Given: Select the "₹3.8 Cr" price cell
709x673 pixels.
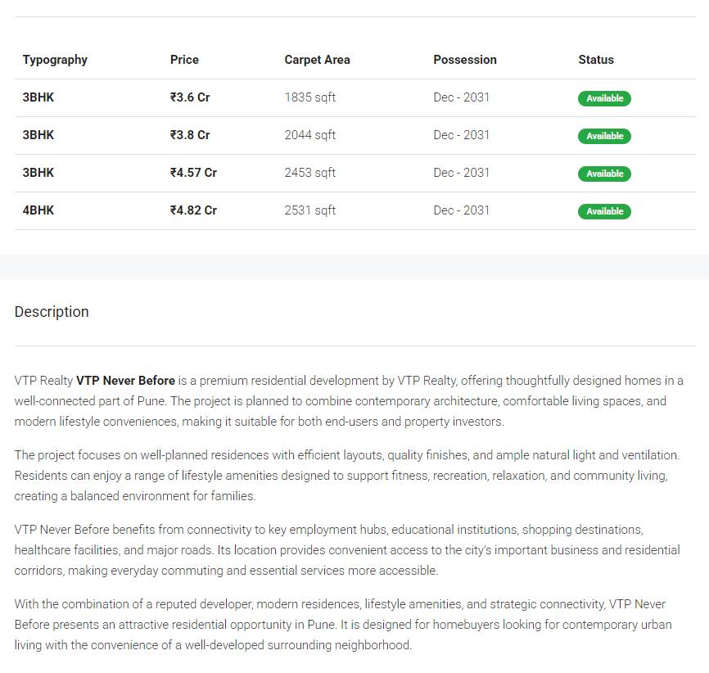Looking at the screenshot, I should 190,135.
